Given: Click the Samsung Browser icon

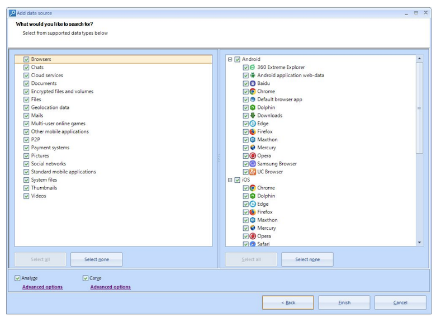Looking at the screenshot, I should click(253, 164).
